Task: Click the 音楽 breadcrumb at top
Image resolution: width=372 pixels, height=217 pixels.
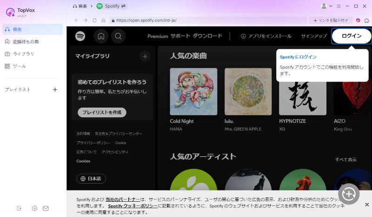Action: [80, 6]
